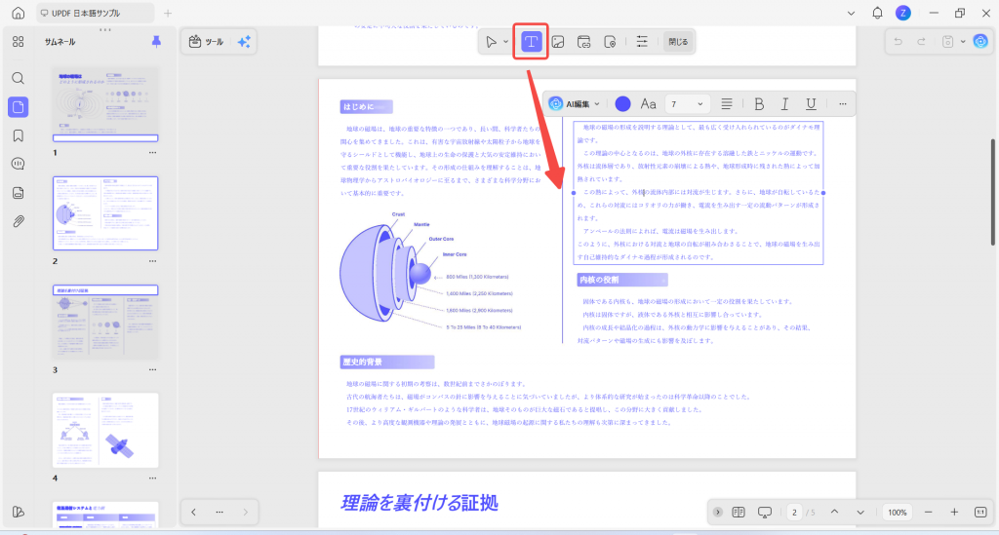Viewport: 999px width, 535px height.
Task: Open the comments panel icon in sidebar
Action: click(18, 164)
